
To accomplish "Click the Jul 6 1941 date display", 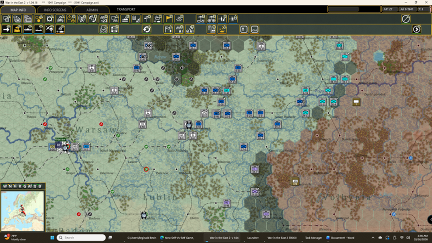I will [x=407, y=9].
